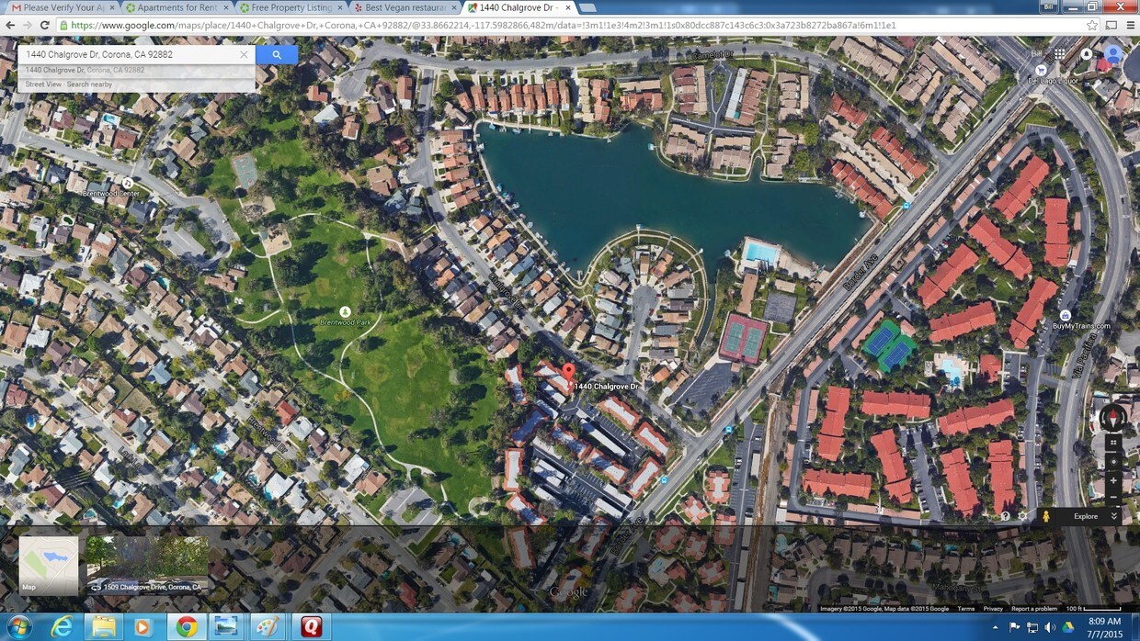Click the show my location button
This screenshot has width=1140, height=641.
(x=1113, y=461)
